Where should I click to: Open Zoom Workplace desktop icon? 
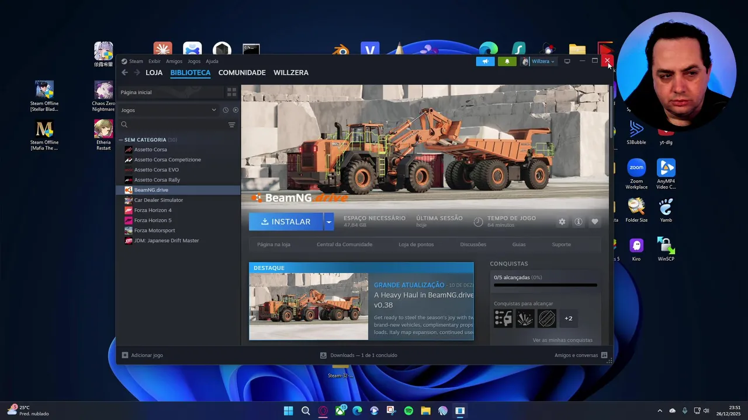click(636, 174)
